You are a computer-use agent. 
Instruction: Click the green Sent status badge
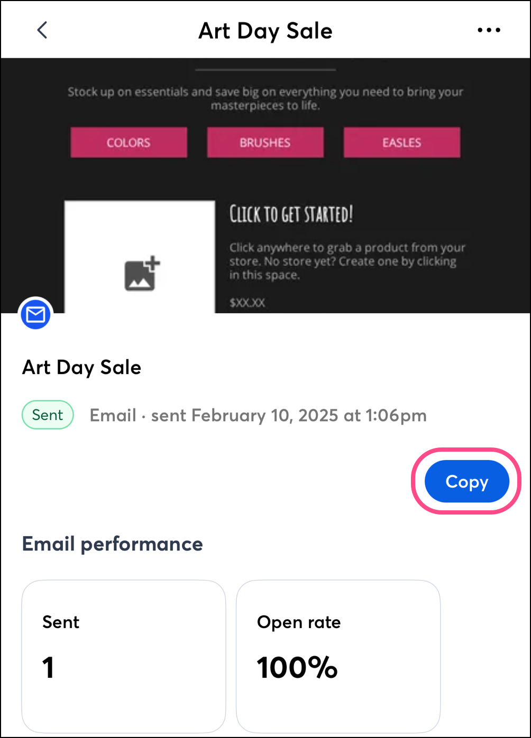(48, 415)
